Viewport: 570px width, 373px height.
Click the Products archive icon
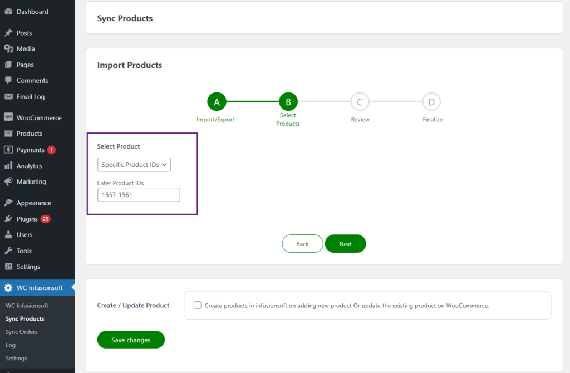(x=8, y=134)
